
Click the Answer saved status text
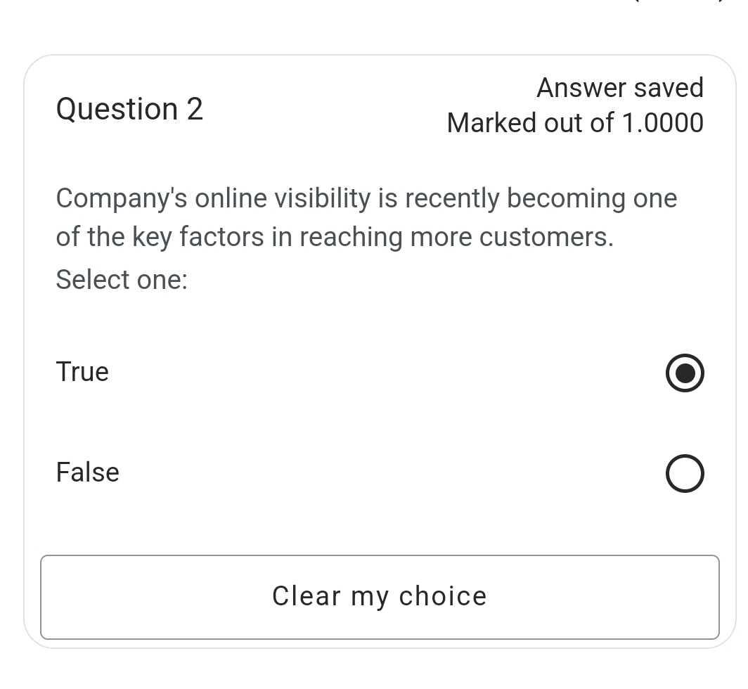(x=619, y=88)
